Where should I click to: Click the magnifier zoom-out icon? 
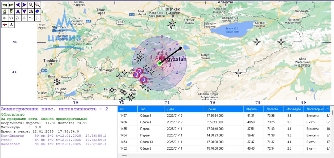point(31,5)
